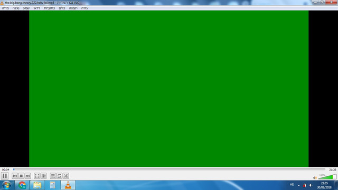338x190 pixels.
Task: Open the calculator taskbar item
Action: [x=53, y=185]
